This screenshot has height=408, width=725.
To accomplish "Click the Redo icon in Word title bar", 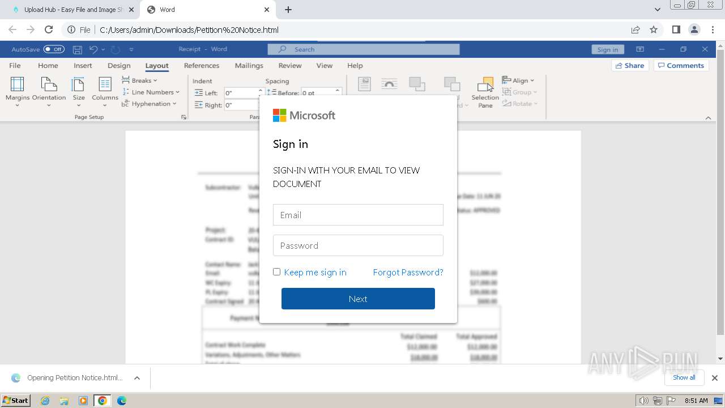I will tap(115, 49).
